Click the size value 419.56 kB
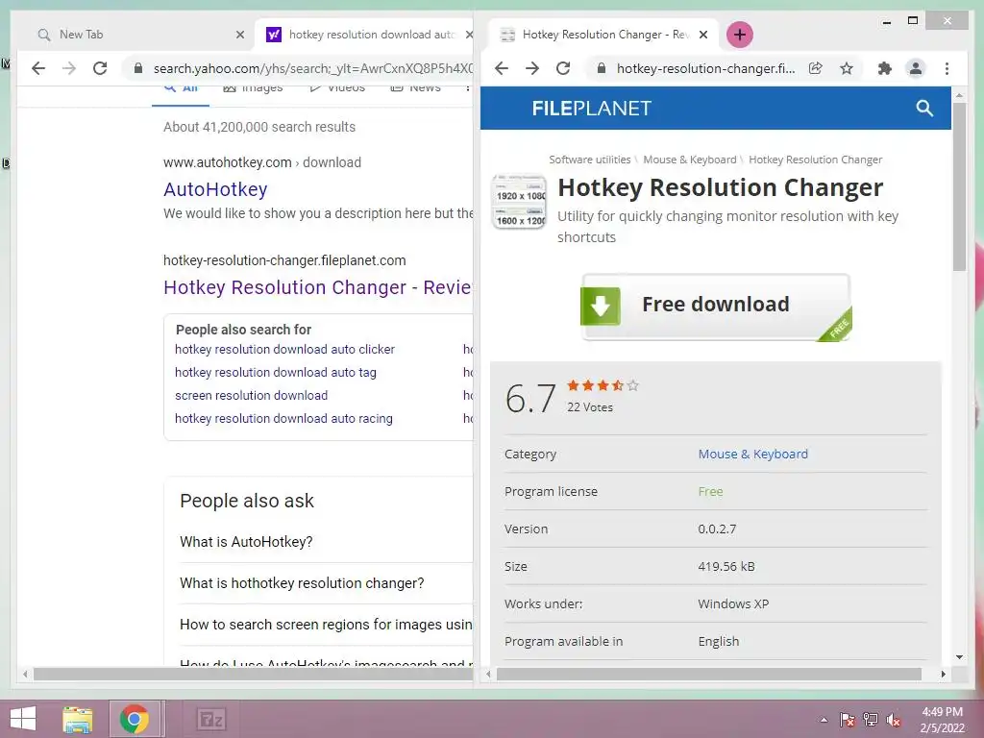984x738 pixels. pyautogui.click(x=726, y=567)
